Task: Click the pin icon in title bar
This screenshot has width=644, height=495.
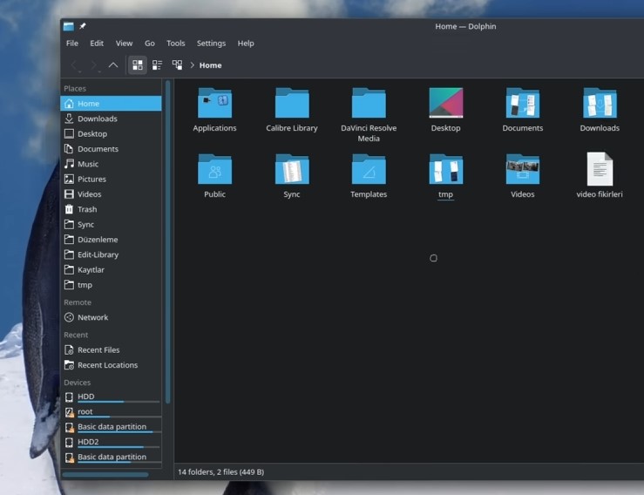Action: [x=83, y=26]
